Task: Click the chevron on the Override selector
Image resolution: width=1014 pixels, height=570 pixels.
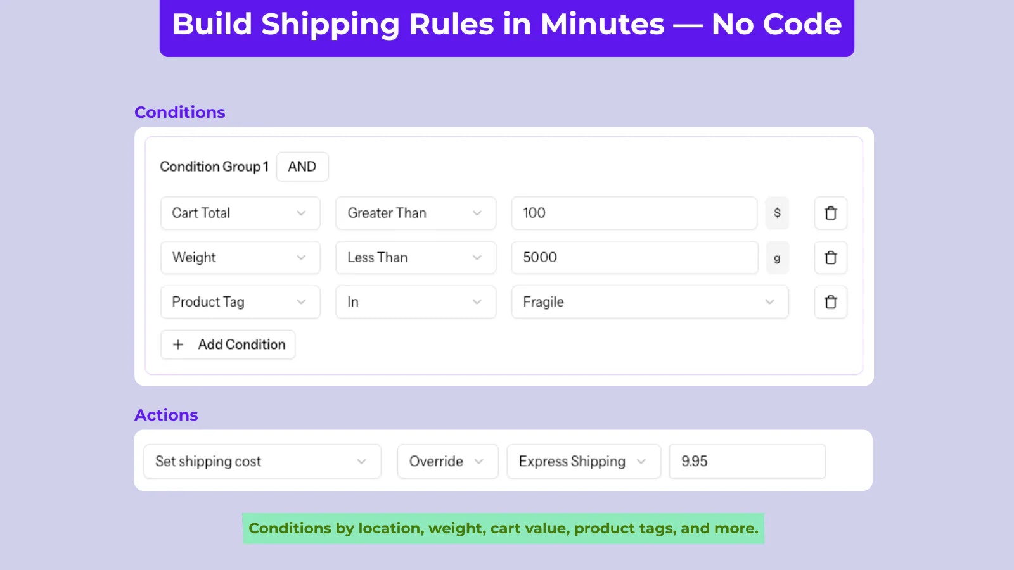Action: click(x=480, y=461)
